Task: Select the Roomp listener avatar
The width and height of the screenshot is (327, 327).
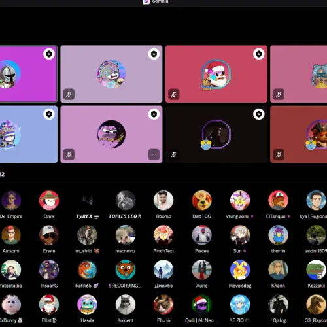Action: (x=163, y=200)
